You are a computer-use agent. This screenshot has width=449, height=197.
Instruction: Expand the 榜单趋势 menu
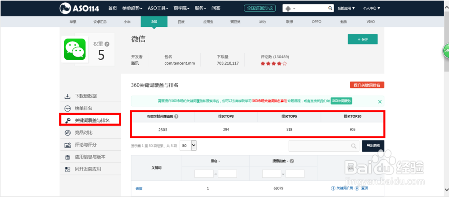pos(132,9)
